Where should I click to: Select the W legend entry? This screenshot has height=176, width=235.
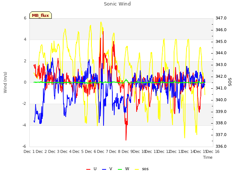point(123,169)
